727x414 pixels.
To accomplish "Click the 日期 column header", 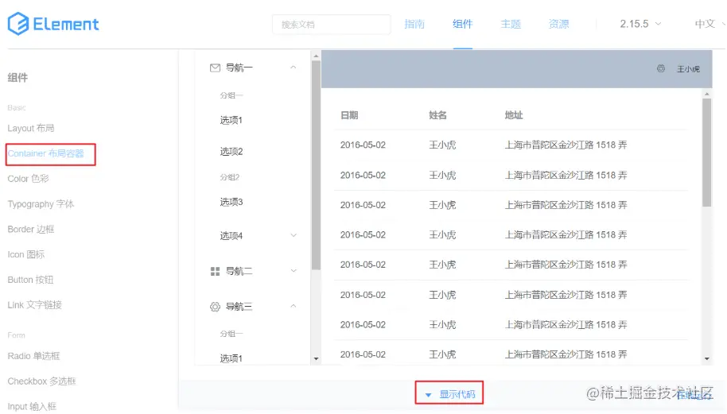I will coord(349,115).
